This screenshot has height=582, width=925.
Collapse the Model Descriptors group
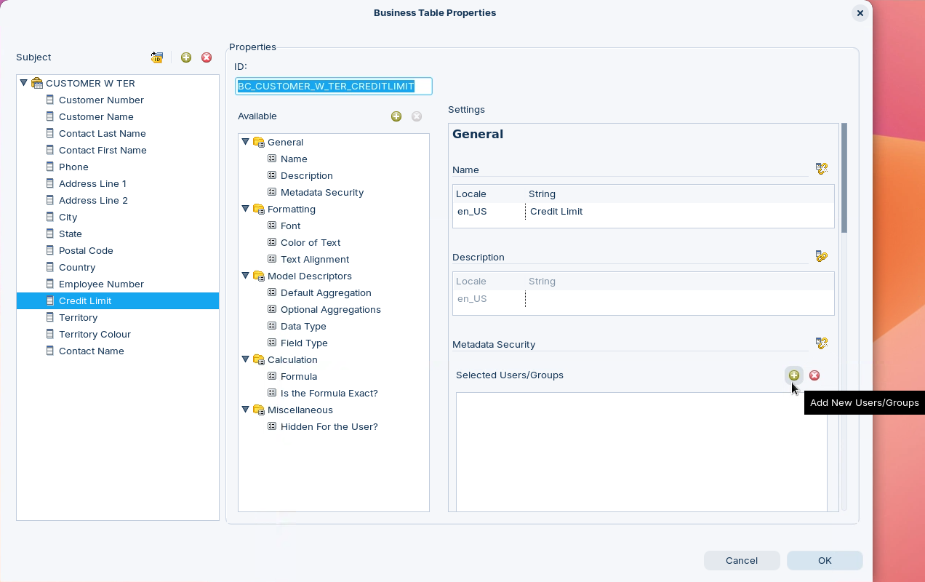point(246,276)
